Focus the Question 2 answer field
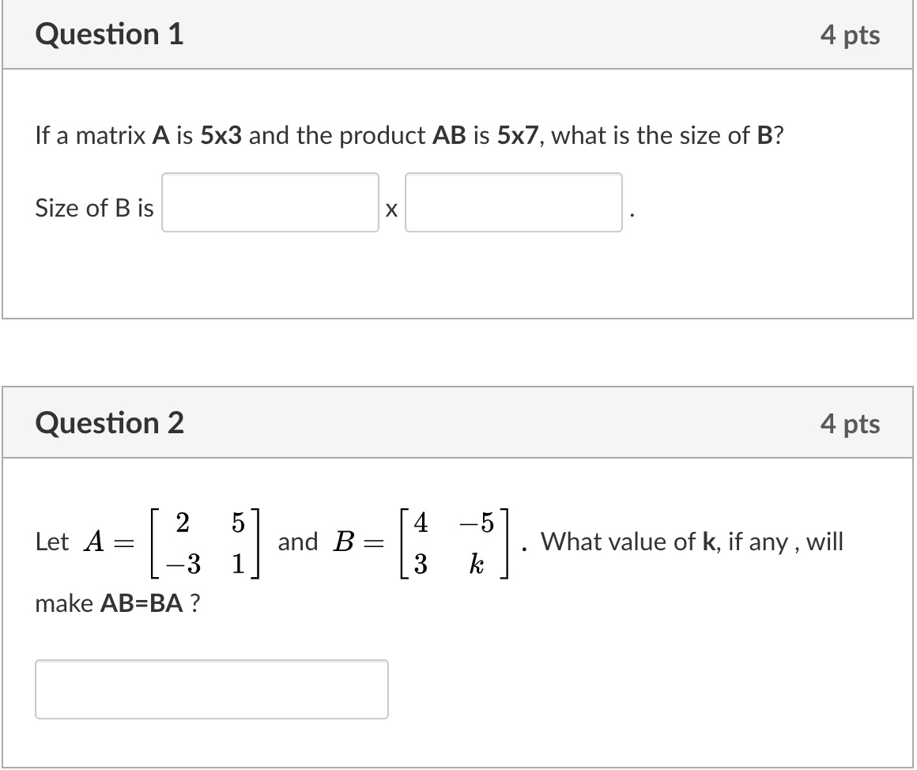Screen dimensions: 917x770 click(212, 689)
